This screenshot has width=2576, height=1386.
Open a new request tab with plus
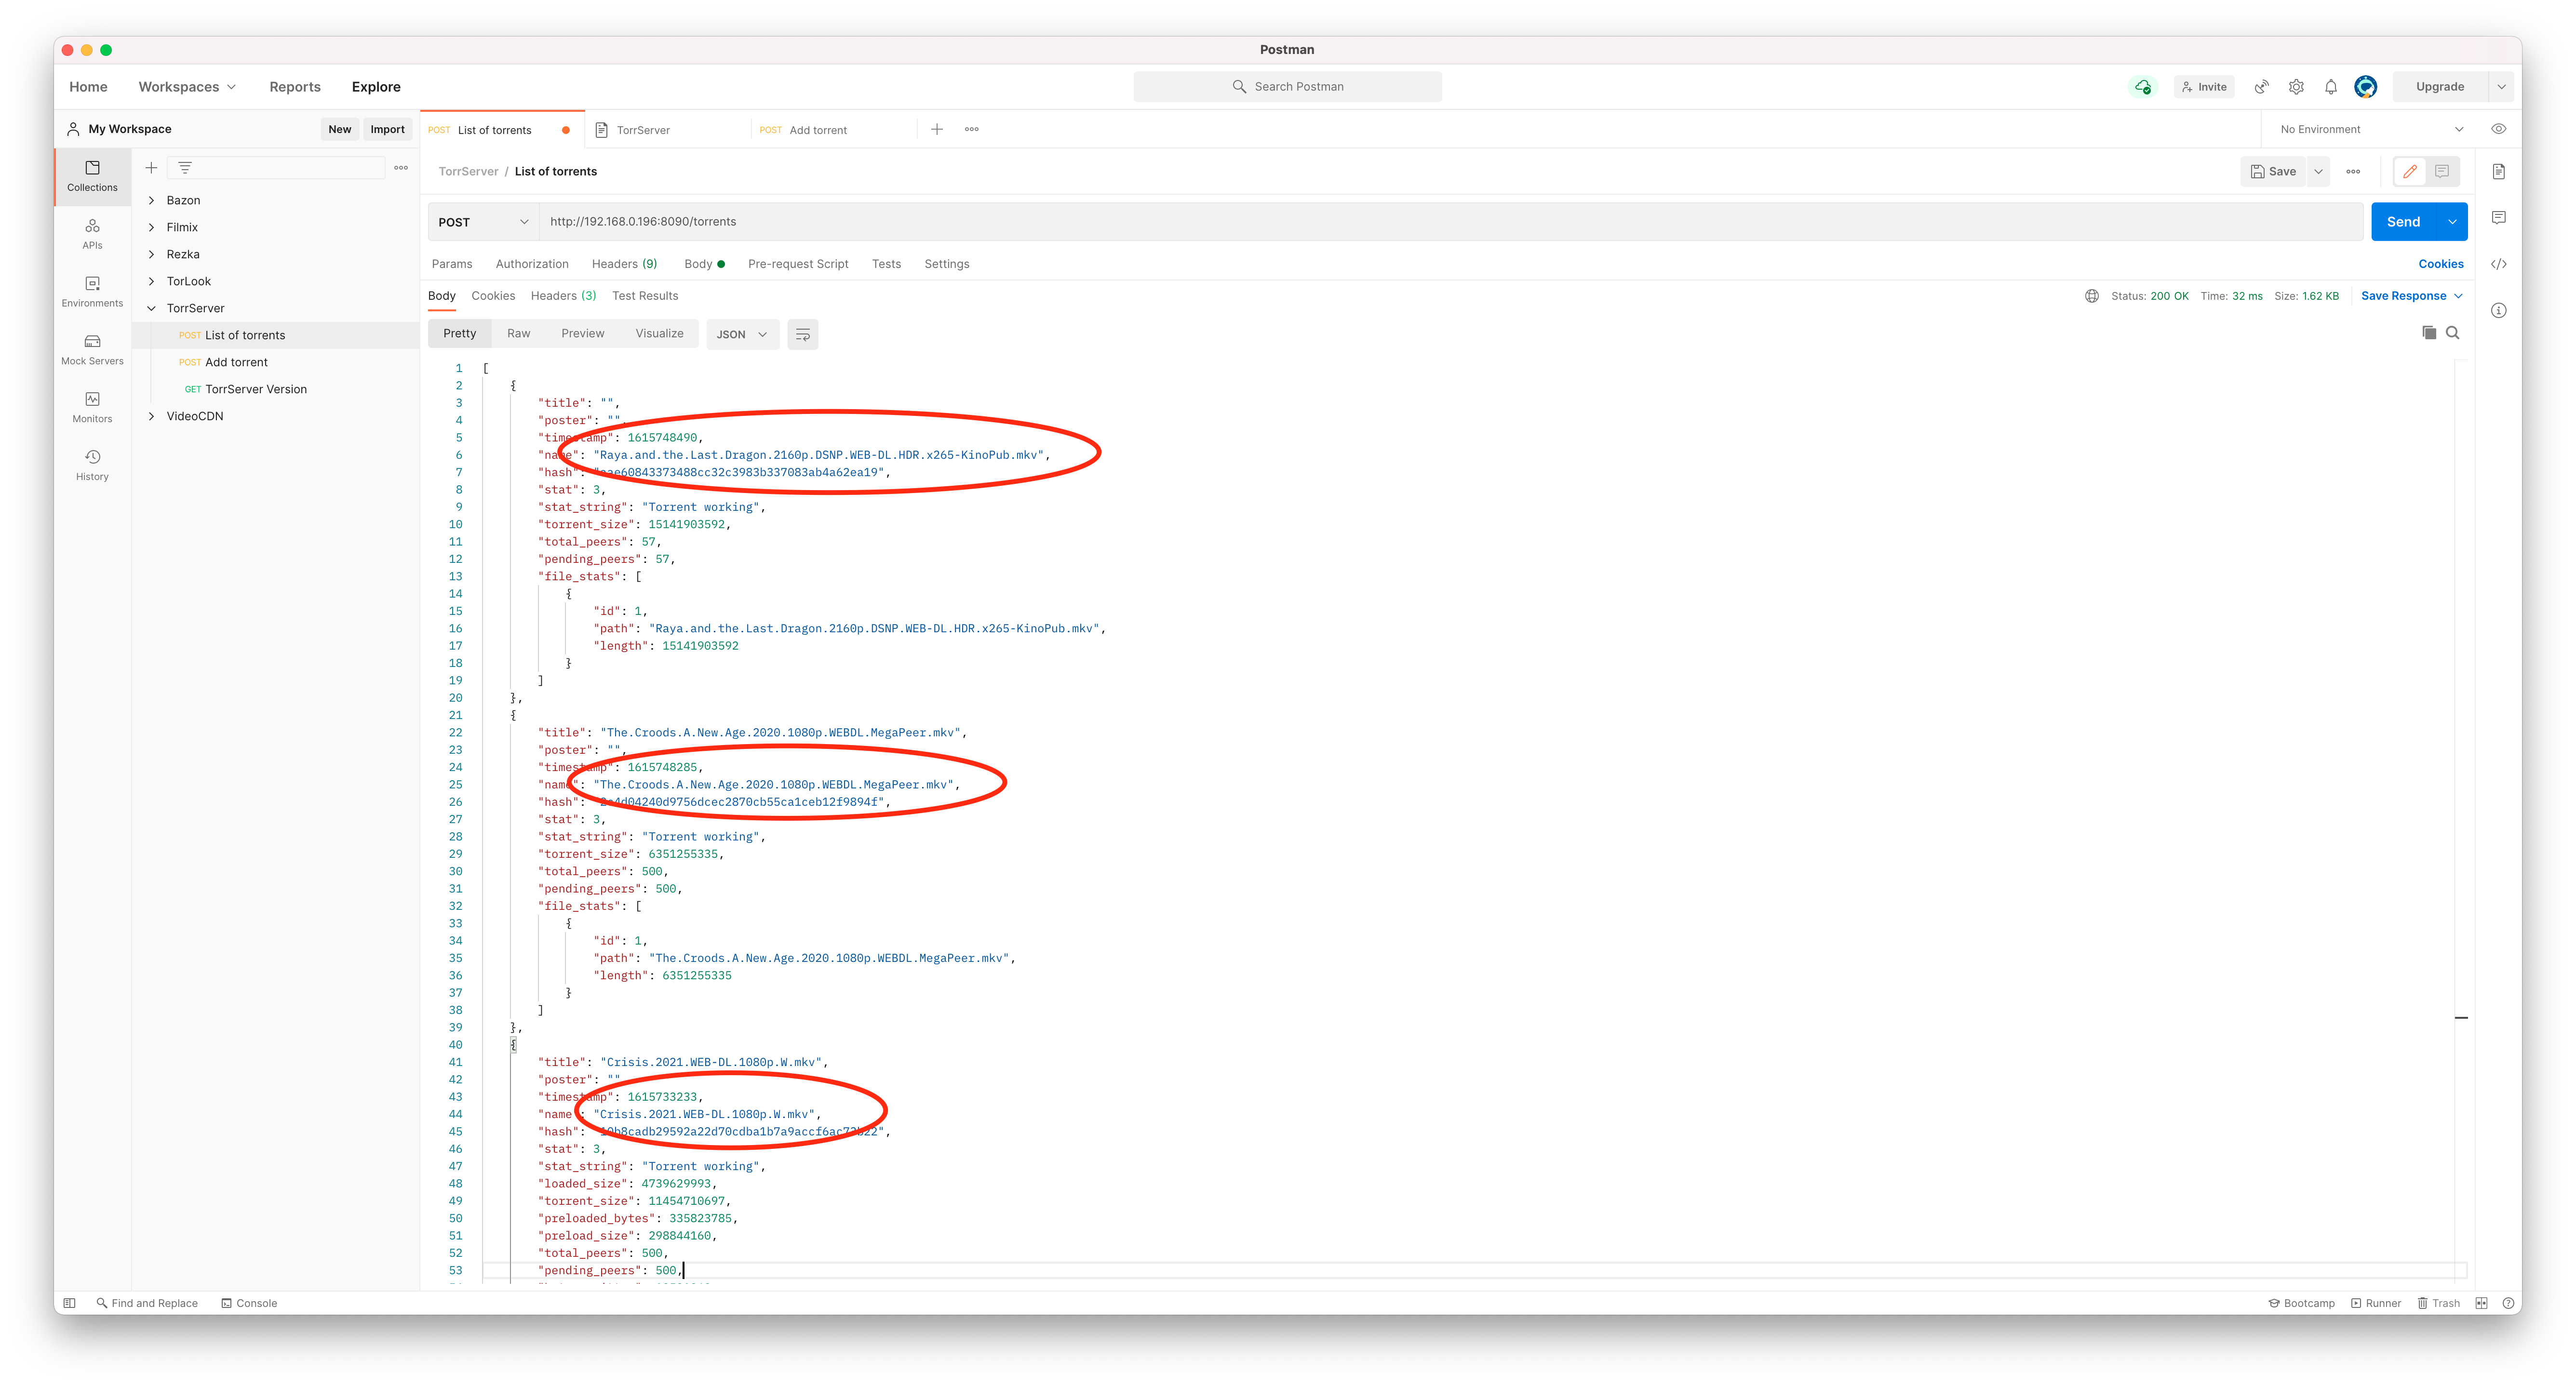click(937, 129)
